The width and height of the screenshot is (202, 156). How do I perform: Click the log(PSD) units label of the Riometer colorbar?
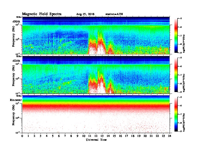pos(184,122)
